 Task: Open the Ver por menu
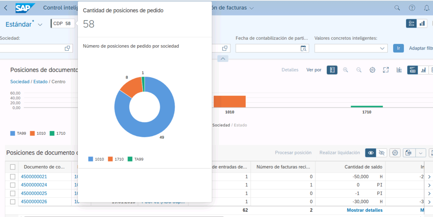(x=314, y=70)
